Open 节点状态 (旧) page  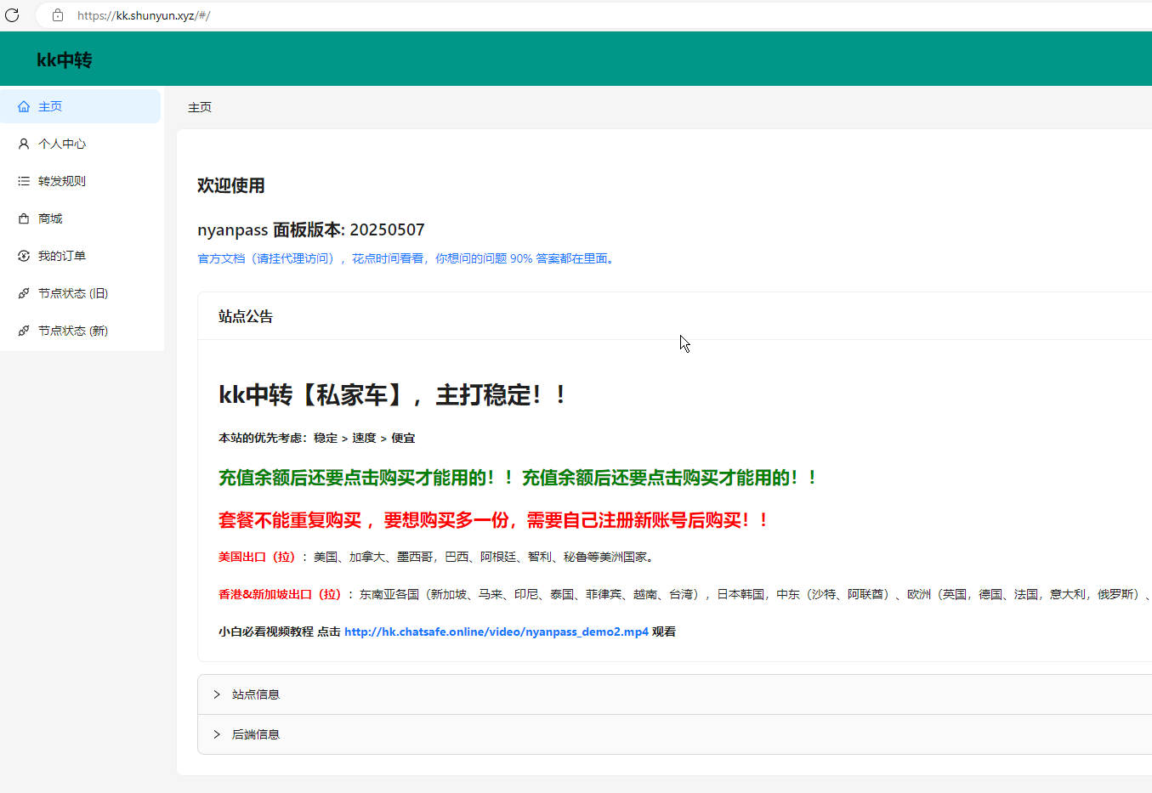(80, 293)
